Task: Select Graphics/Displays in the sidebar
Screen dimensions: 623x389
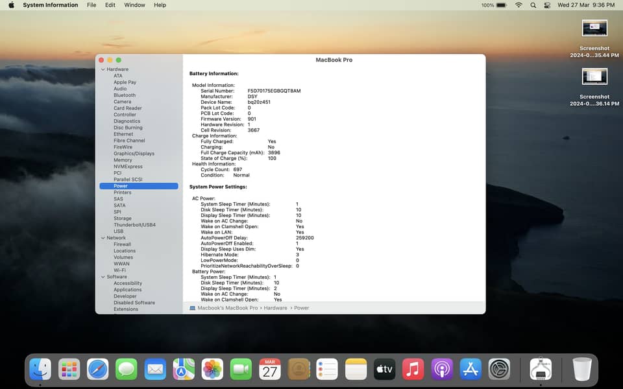Action: point(134,154)
